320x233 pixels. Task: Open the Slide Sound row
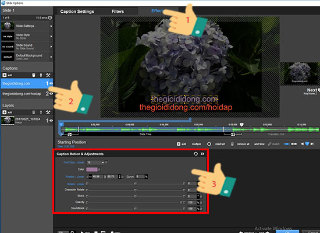click(x=27, y=47)
